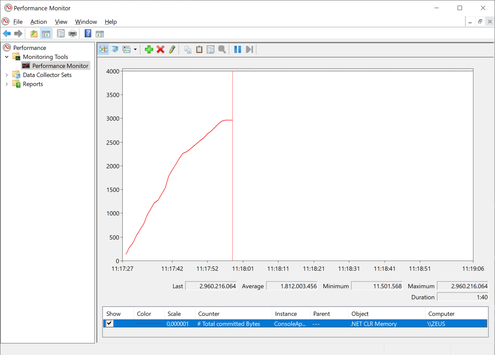
Task: Click the Performance Monitor title bar icon
Action: 8,8
